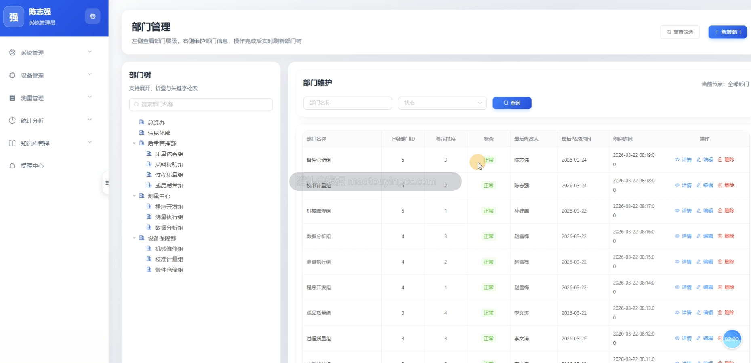Click the floating 02:00 timer bubble
Viewport: 751px width, 363px height.
732,339
